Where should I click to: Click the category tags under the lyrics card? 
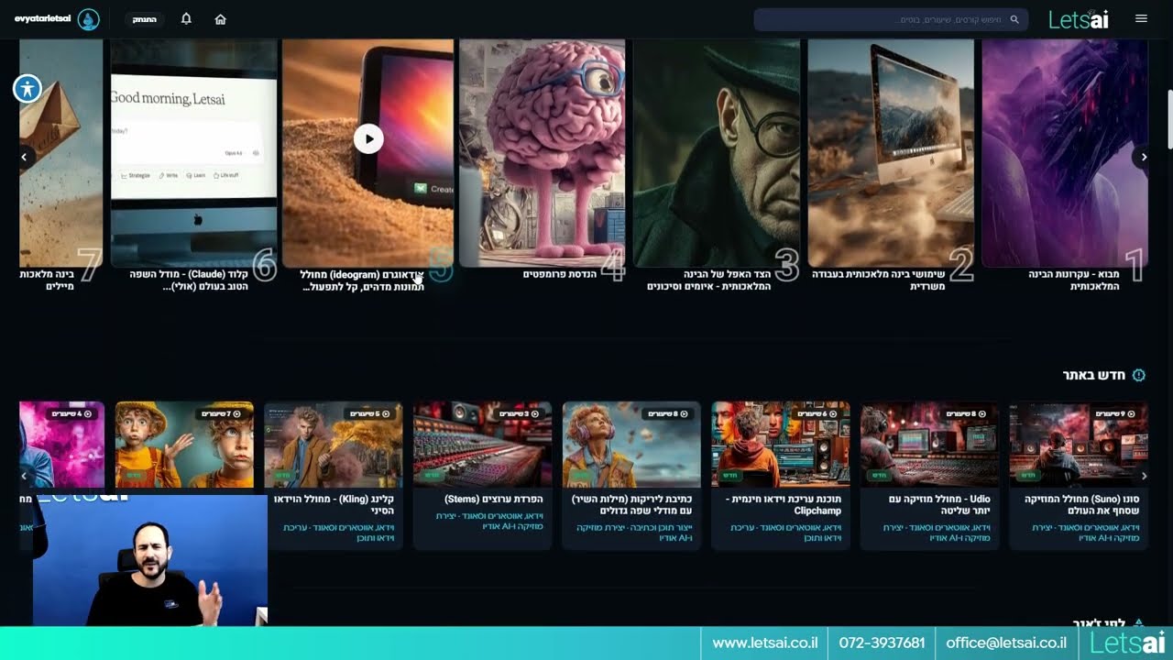click(x=635, y=533)
